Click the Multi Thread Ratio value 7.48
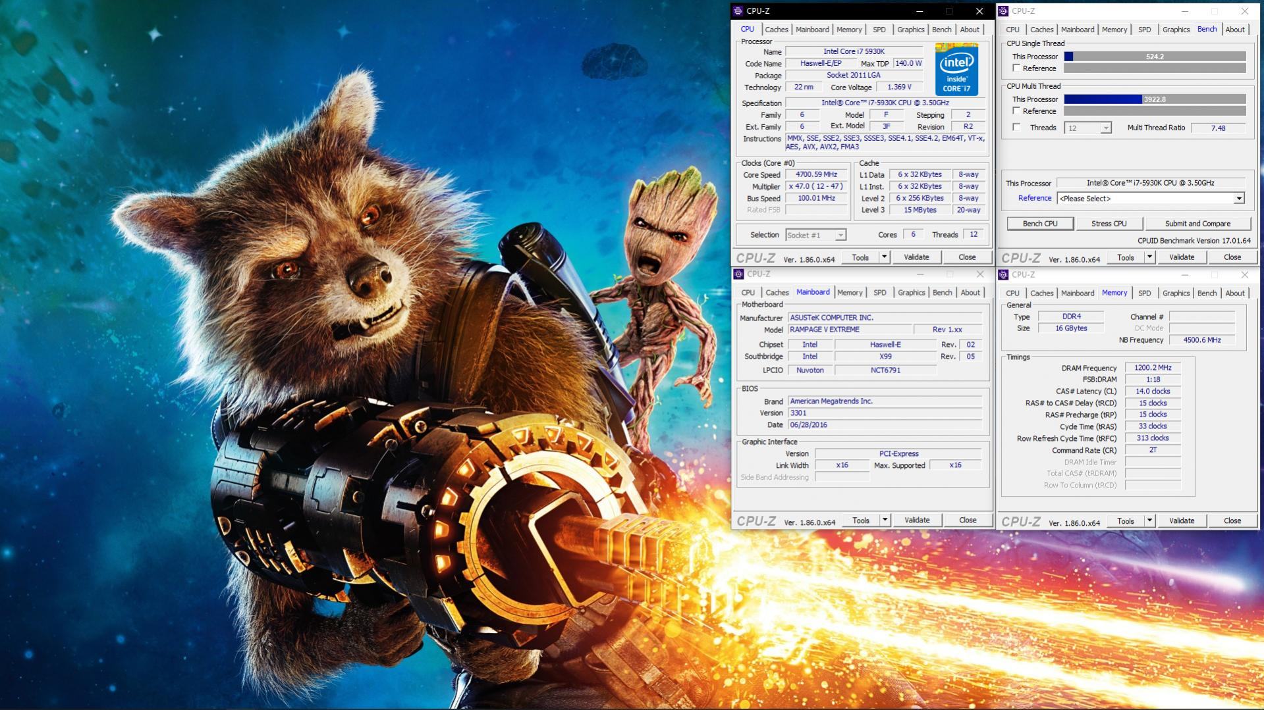1264x710 pixels. (x=1218, y=128)
